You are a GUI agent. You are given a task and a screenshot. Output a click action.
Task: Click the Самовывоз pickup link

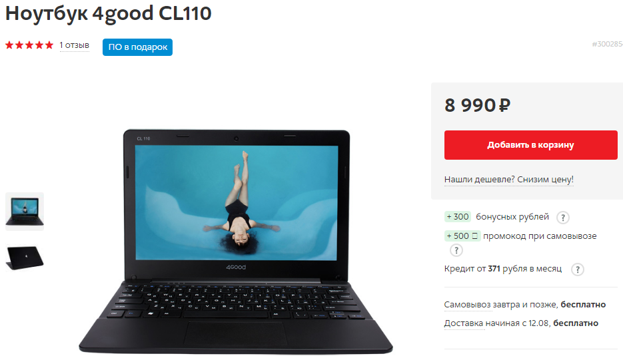[x=468, y=304]
